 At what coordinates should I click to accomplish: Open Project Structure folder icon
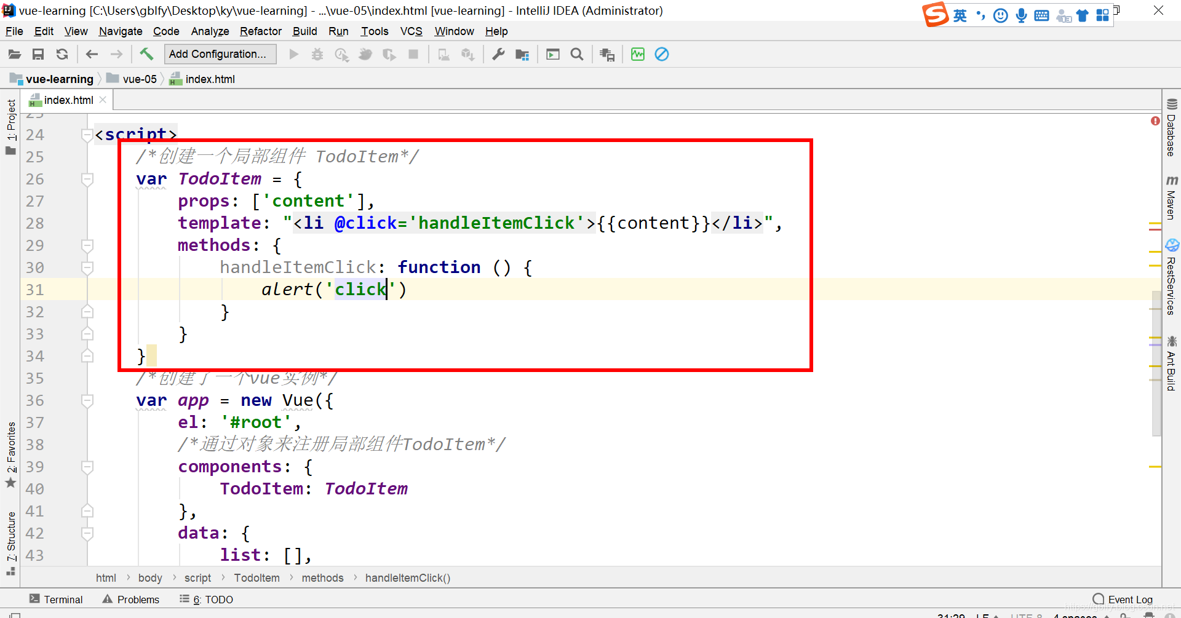(522, 55)
